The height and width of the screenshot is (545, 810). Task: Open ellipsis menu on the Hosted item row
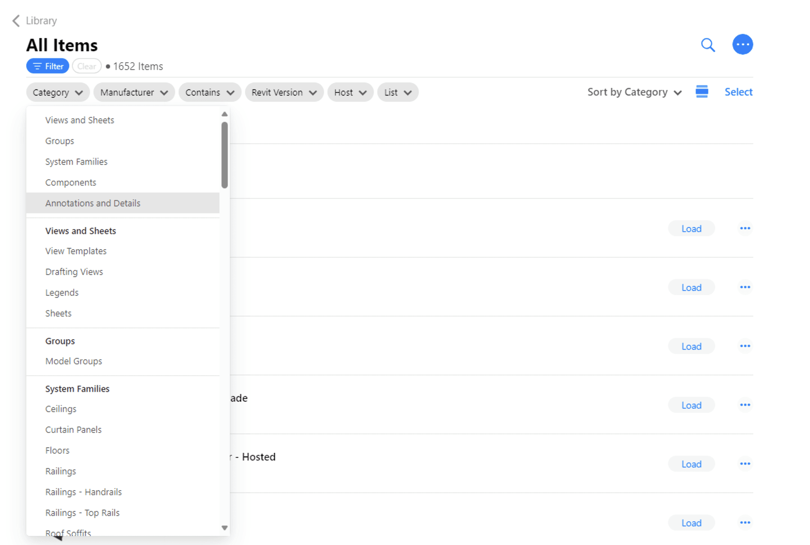point(745,464)
